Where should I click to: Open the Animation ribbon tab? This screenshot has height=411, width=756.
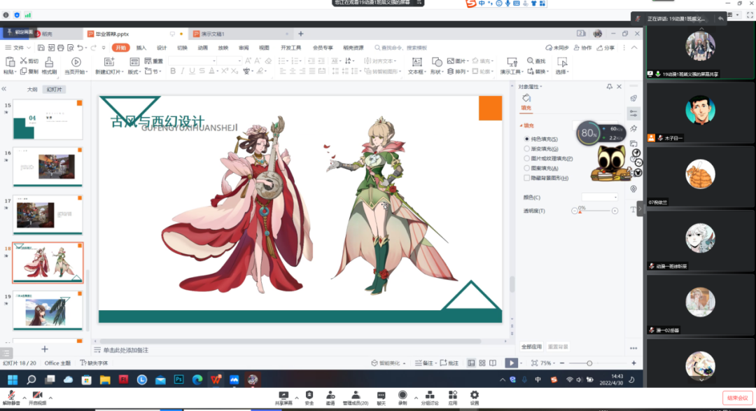pos(202,48)
